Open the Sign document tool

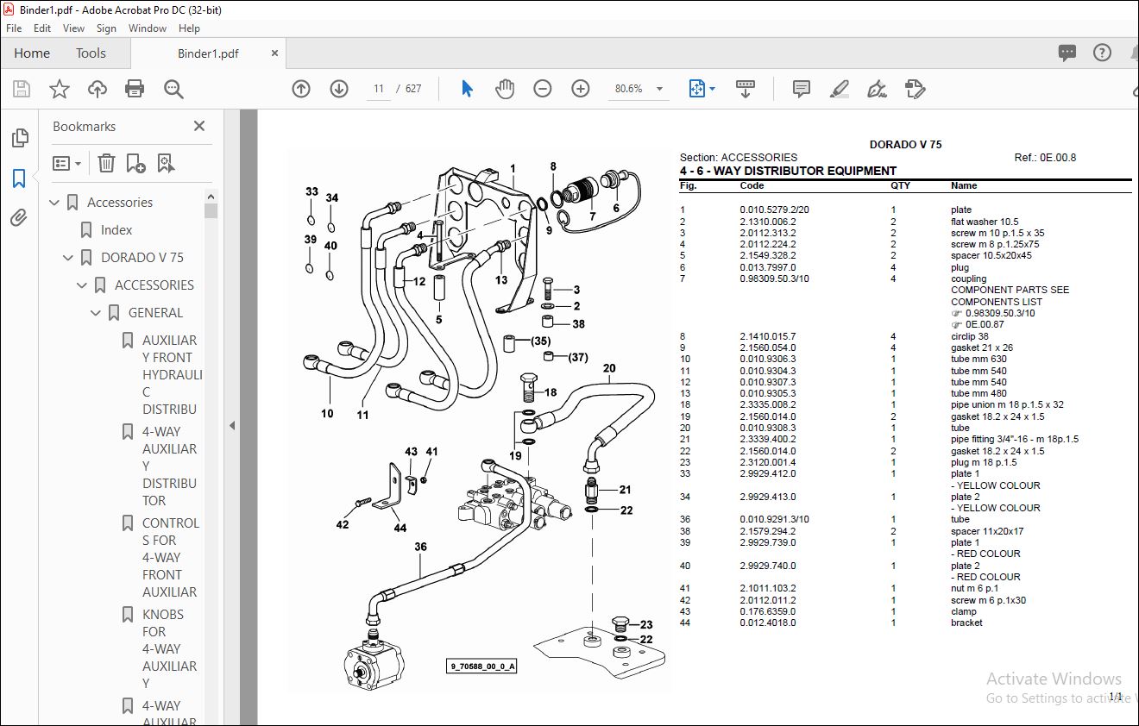click(x=878, y=89)
